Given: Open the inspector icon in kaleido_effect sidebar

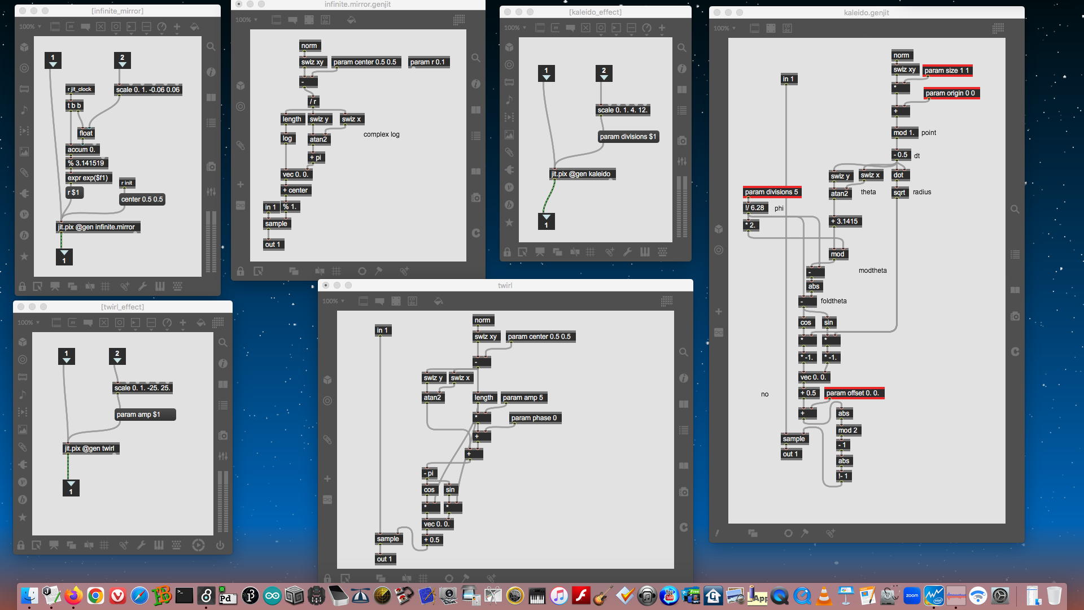Looking at the screenshot, I should point(682,68).
